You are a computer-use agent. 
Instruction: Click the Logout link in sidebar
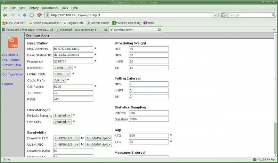(8, 84)
